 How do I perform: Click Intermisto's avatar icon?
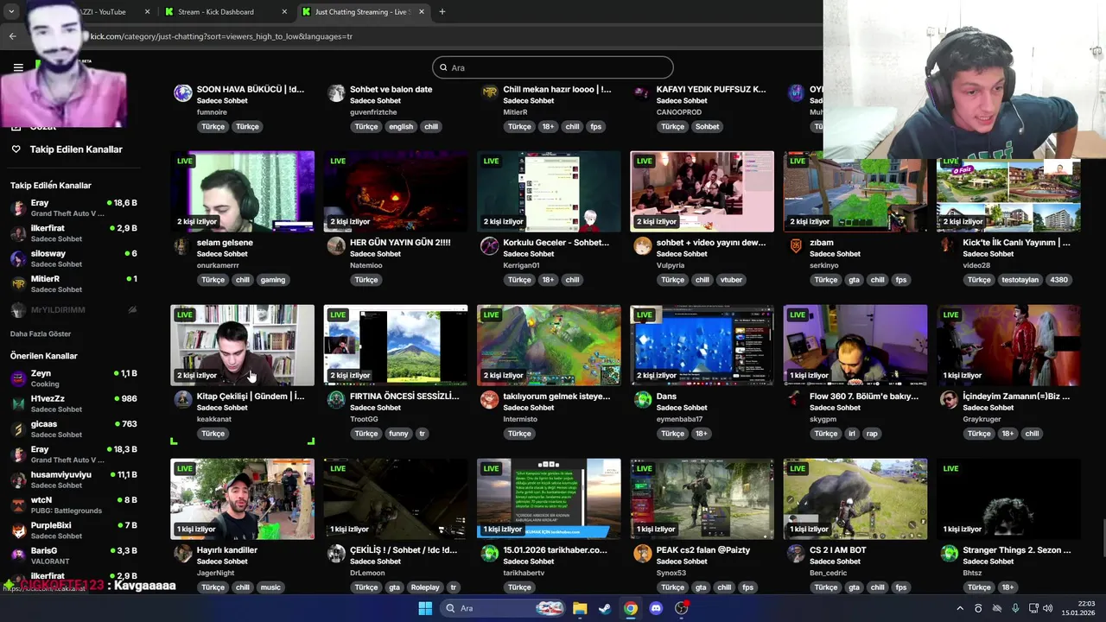[490, 399]
